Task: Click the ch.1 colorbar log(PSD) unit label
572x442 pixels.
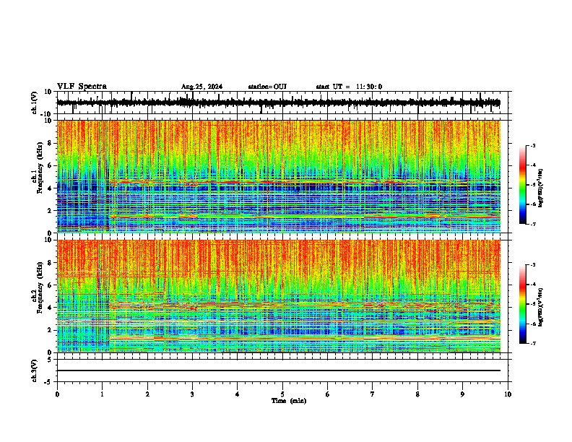Action: (542, 188)
